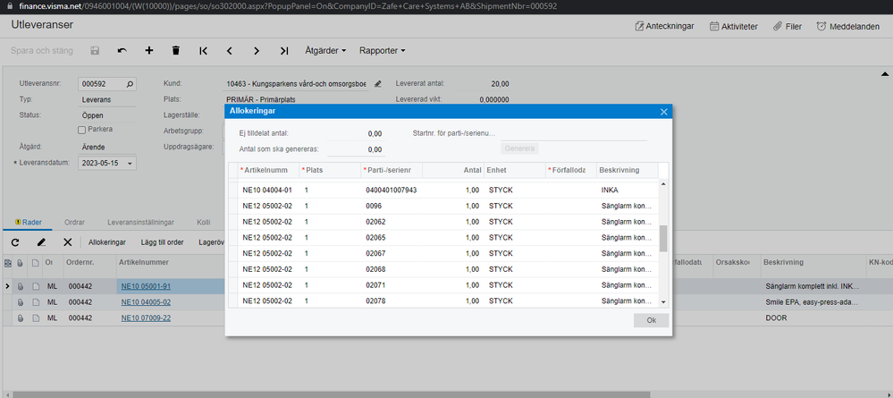Click NE10 04004-01 article cell

pyautogui.click(x=268, y=191)
